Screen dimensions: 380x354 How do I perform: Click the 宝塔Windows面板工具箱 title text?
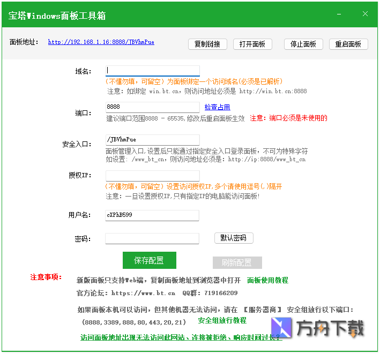(57, 16)
